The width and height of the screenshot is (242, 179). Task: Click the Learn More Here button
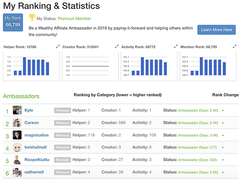click(x=217, y=30)
